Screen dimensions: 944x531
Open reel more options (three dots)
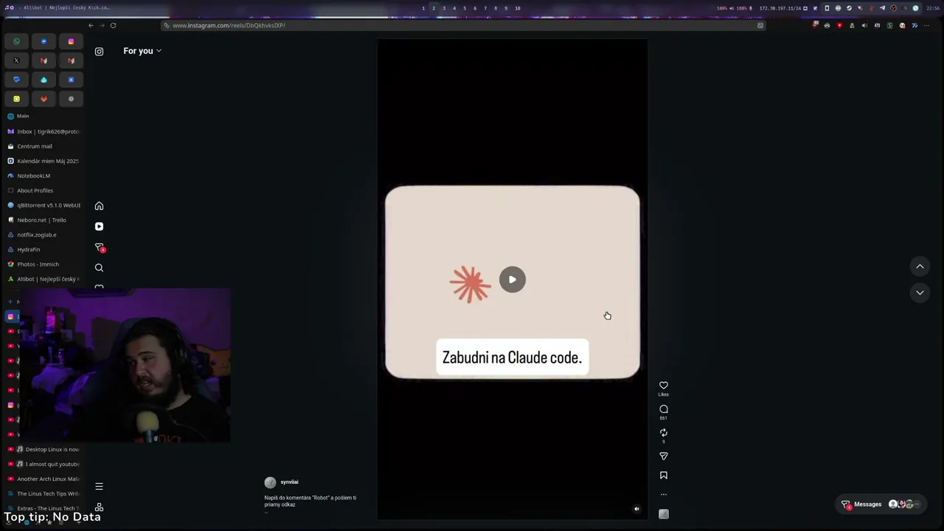664,495
